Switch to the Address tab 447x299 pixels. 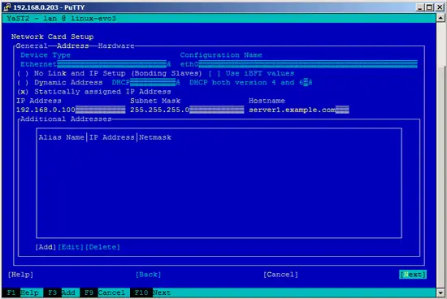click(x=72, y=45)
